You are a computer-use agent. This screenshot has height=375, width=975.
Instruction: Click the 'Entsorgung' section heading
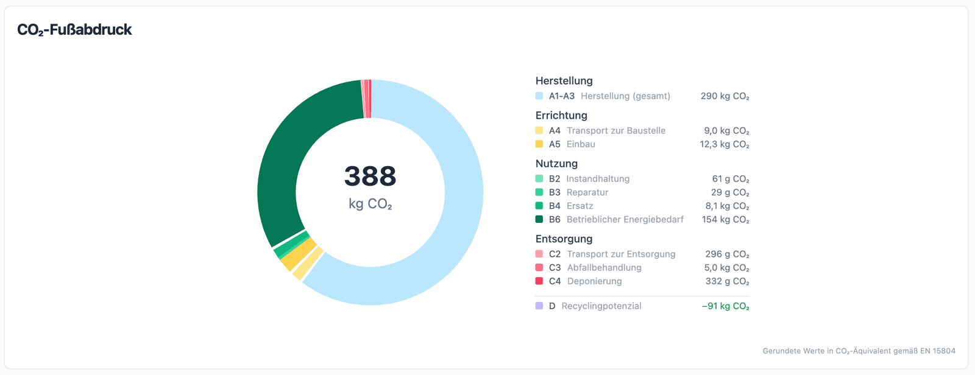pyautogui.click(x=564, y=239)
